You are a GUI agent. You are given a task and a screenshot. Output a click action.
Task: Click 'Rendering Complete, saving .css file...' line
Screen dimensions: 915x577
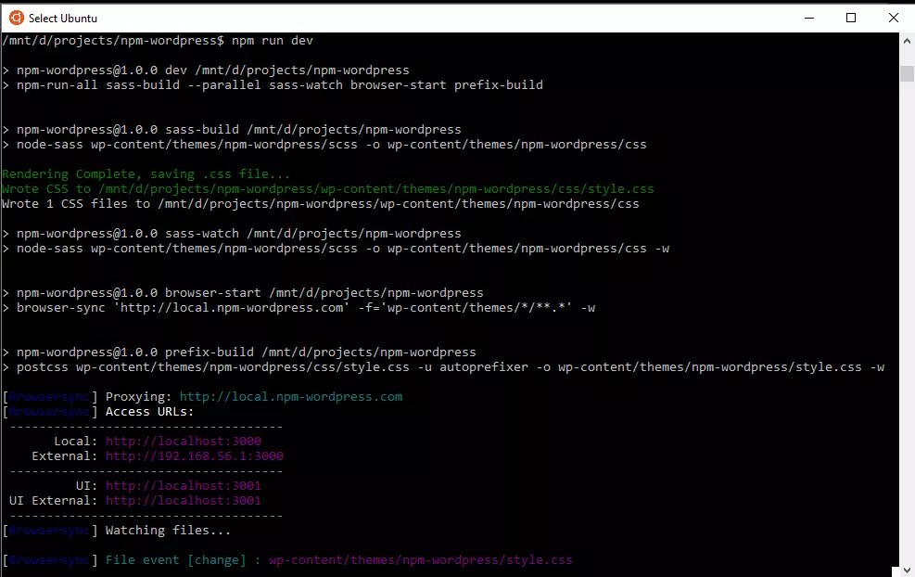click(146, 174)
